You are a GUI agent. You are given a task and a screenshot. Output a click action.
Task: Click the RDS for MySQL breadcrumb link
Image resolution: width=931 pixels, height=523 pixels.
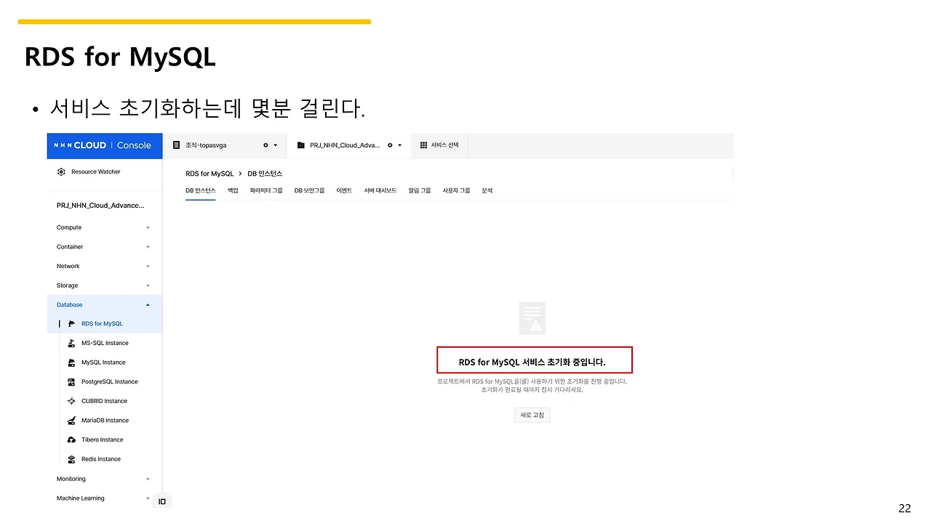[x=209, y=173]
